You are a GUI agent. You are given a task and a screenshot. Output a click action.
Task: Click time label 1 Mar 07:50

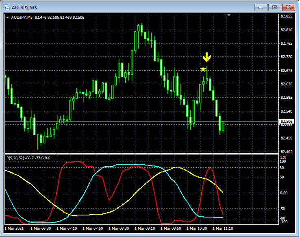pos(93,228)
